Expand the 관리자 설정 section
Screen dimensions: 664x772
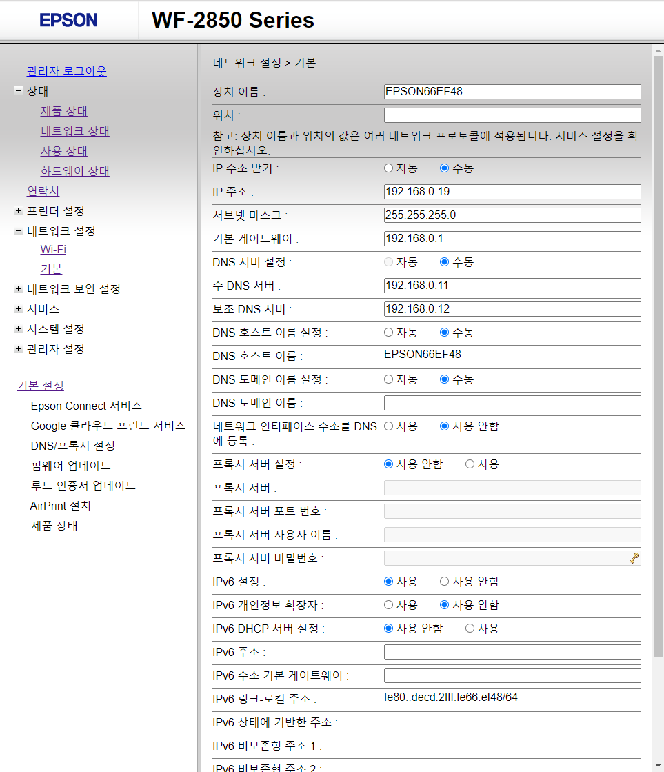[19, 348]
